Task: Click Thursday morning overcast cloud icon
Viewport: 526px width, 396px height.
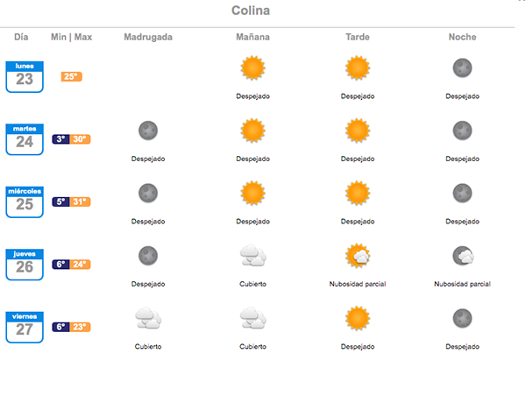Action: (252, 256)
